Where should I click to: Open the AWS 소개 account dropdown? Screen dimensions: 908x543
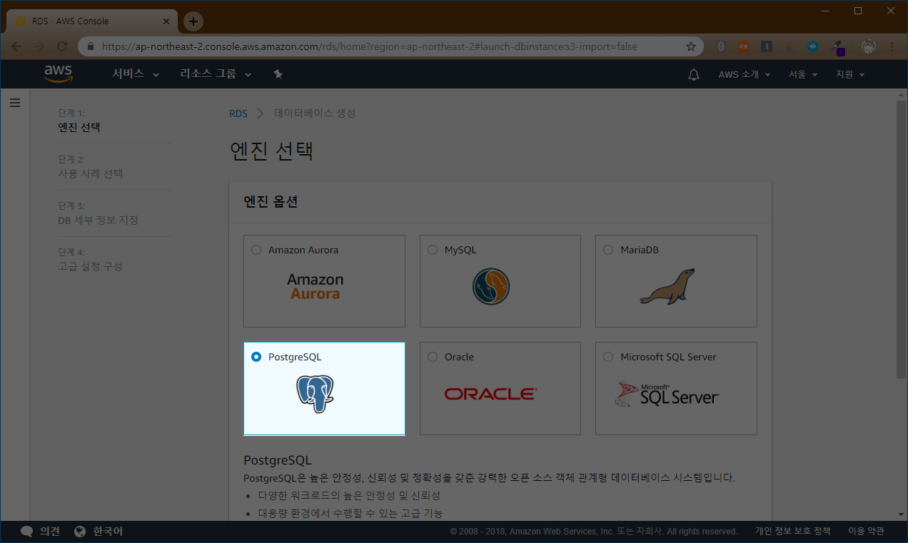click(x=745, y=74)
